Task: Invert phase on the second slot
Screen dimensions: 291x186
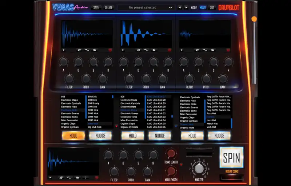Action: coord(139,50)
